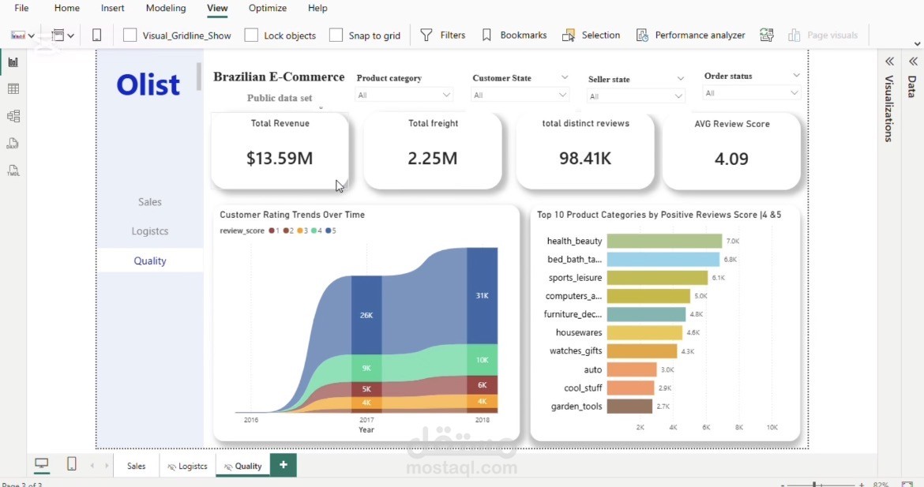Open the Help ribbon tab
The image size is (924, 487).
pyautogui.click(x=317, y=8)
